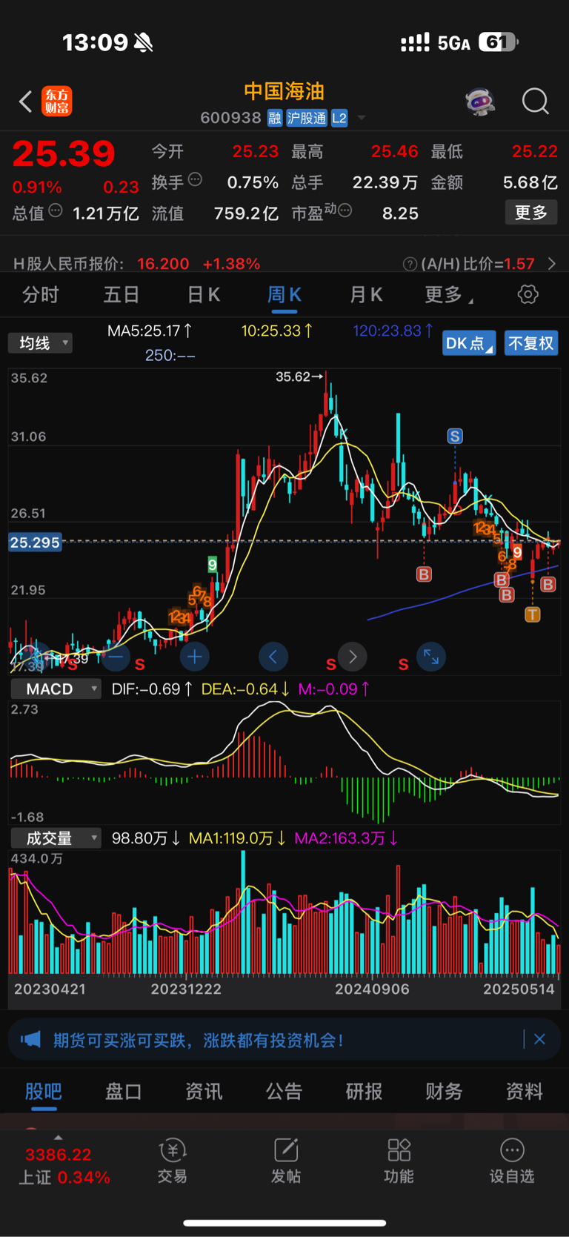The image size is (569, 1237).
Task: Open the 功能 grid icon
Action: pyautogui.click(x=399, y=1150)
